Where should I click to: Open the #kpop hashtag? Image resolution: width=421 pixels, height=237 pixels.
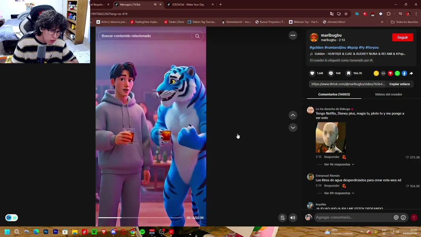click(x=352, y=47)
